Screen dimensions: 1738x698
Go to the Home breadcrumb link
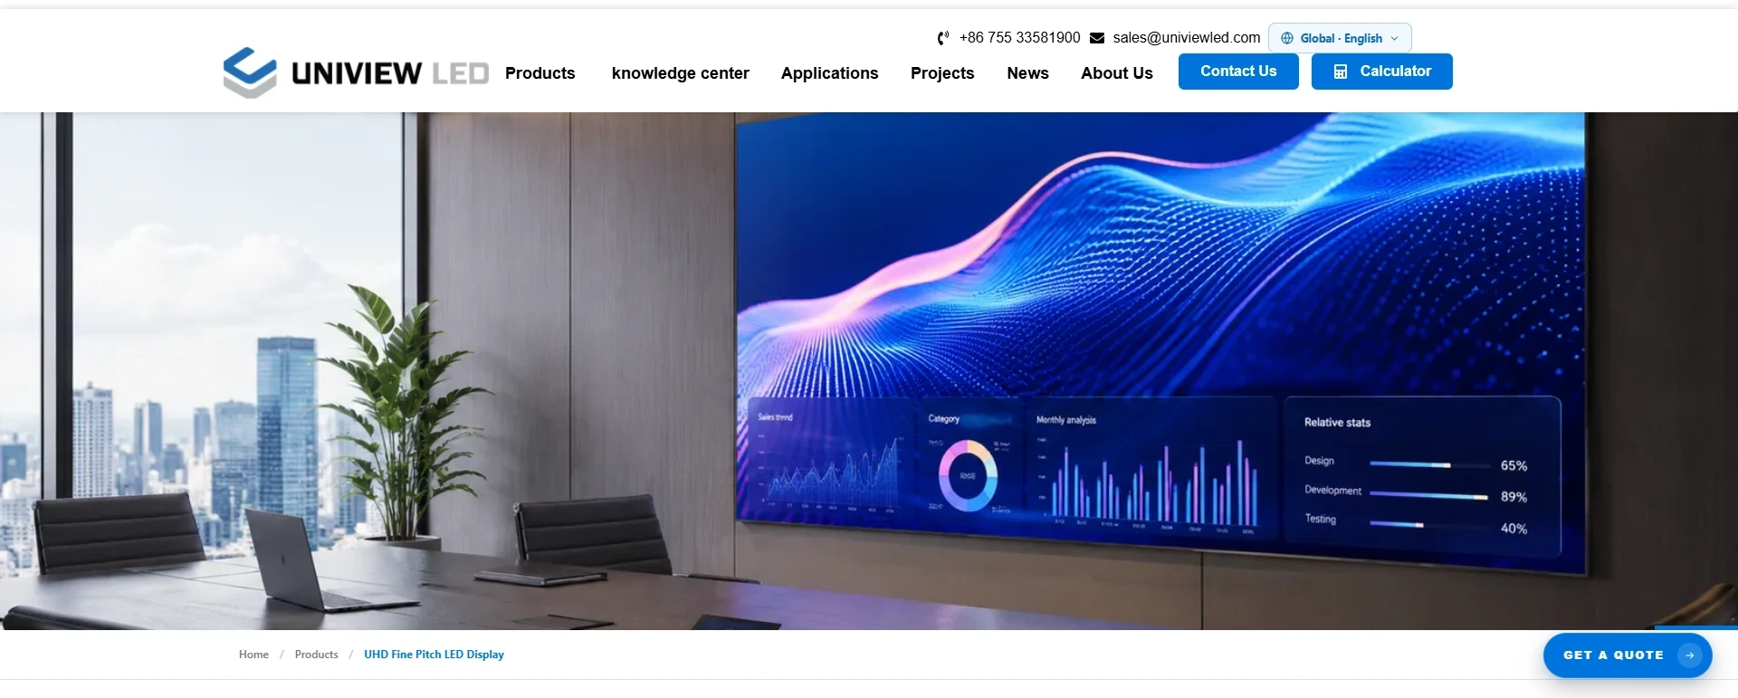[x=253, y=655]
